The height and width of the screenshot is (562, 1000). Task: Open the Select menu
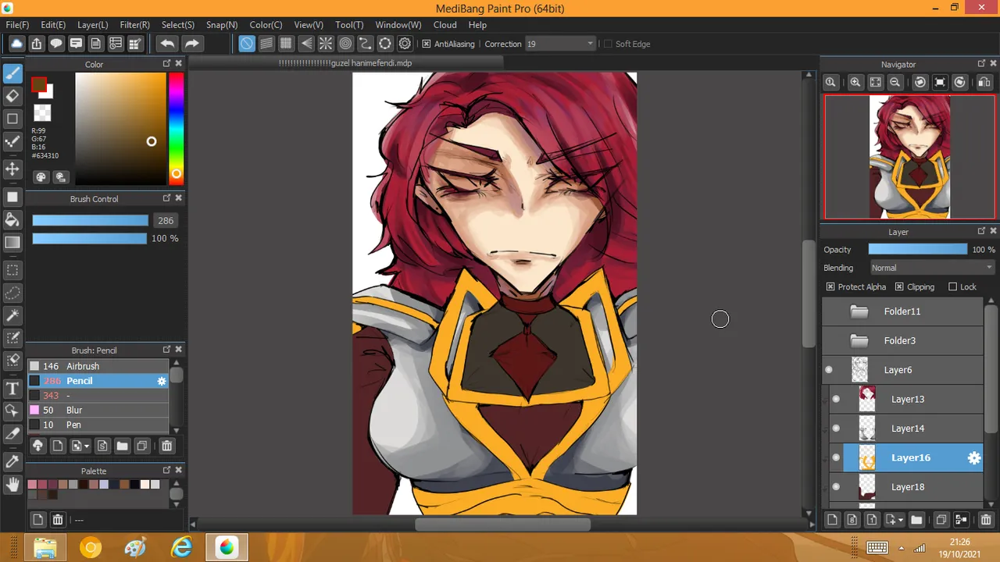pyautogui.click(x=178, y=25)
